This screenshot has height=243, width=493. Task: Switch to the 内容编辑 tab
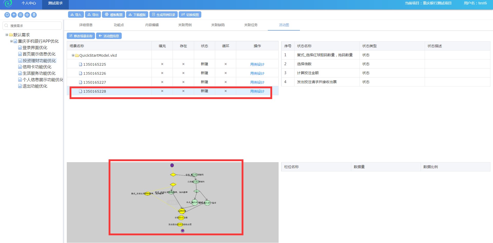click(x=152, y=25)
